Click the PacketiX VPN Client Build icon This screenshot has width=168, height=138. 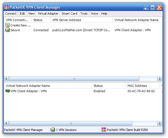pyautogui.click(x=104, y=130)
